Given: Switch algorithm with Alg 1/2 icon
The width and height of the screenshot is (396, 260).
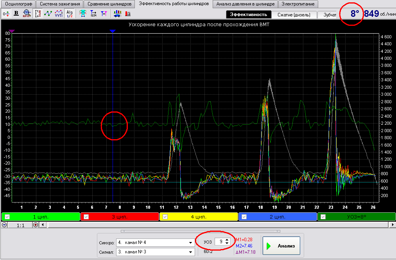Looking at the screenshot, I should 69,14.
